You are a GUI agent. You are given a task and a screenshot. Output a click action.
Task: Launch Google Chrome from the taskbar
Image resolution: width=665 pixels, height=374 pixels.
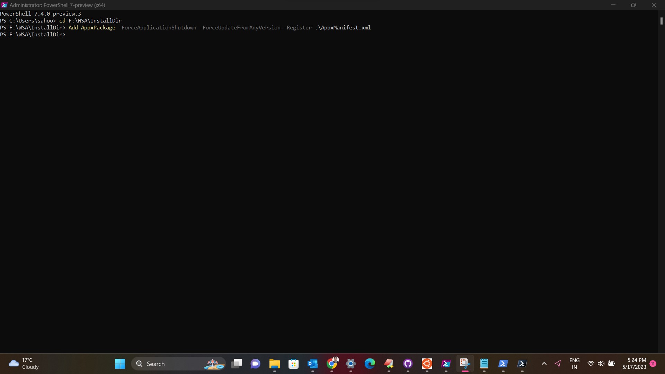332,364
